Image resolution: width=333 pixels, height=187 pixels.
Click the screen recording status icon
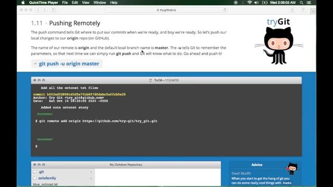pyautogui.click(x=236, y=3)
